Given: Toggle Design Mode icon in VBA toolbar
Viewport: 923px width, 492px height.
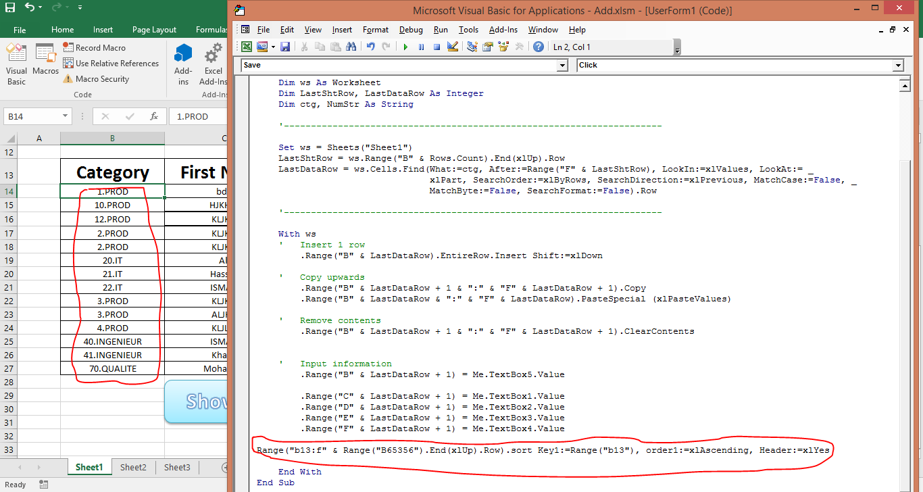Looking at the screenshot, I should tap(453, 47).
